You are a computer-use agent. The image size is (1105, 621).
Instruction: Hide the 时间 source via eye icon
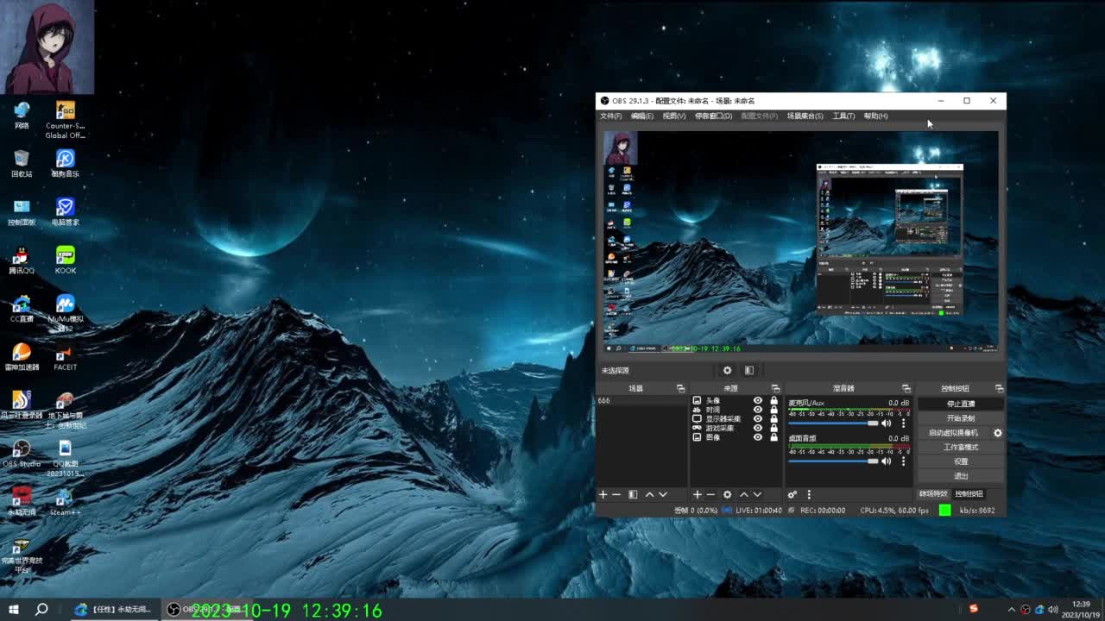(x=758, y=410)
